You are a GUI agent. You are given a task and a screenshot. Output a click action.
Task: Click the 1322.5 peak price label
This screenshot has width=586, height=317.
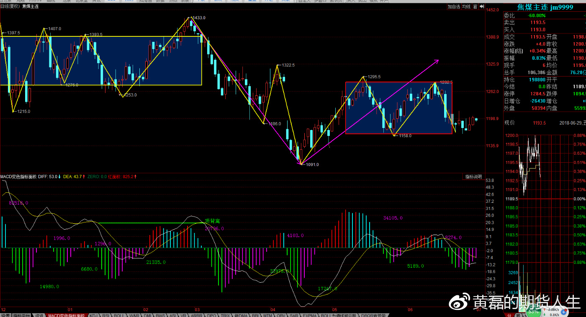click(288, 65)
